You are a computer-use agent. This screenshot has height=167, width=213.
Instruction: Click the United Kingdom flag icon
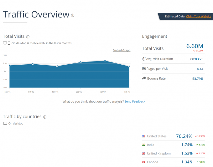(143, 154)
